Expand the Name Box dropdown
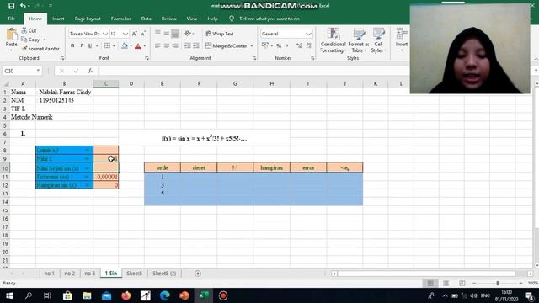539x303 pixels. coord(38,71)
